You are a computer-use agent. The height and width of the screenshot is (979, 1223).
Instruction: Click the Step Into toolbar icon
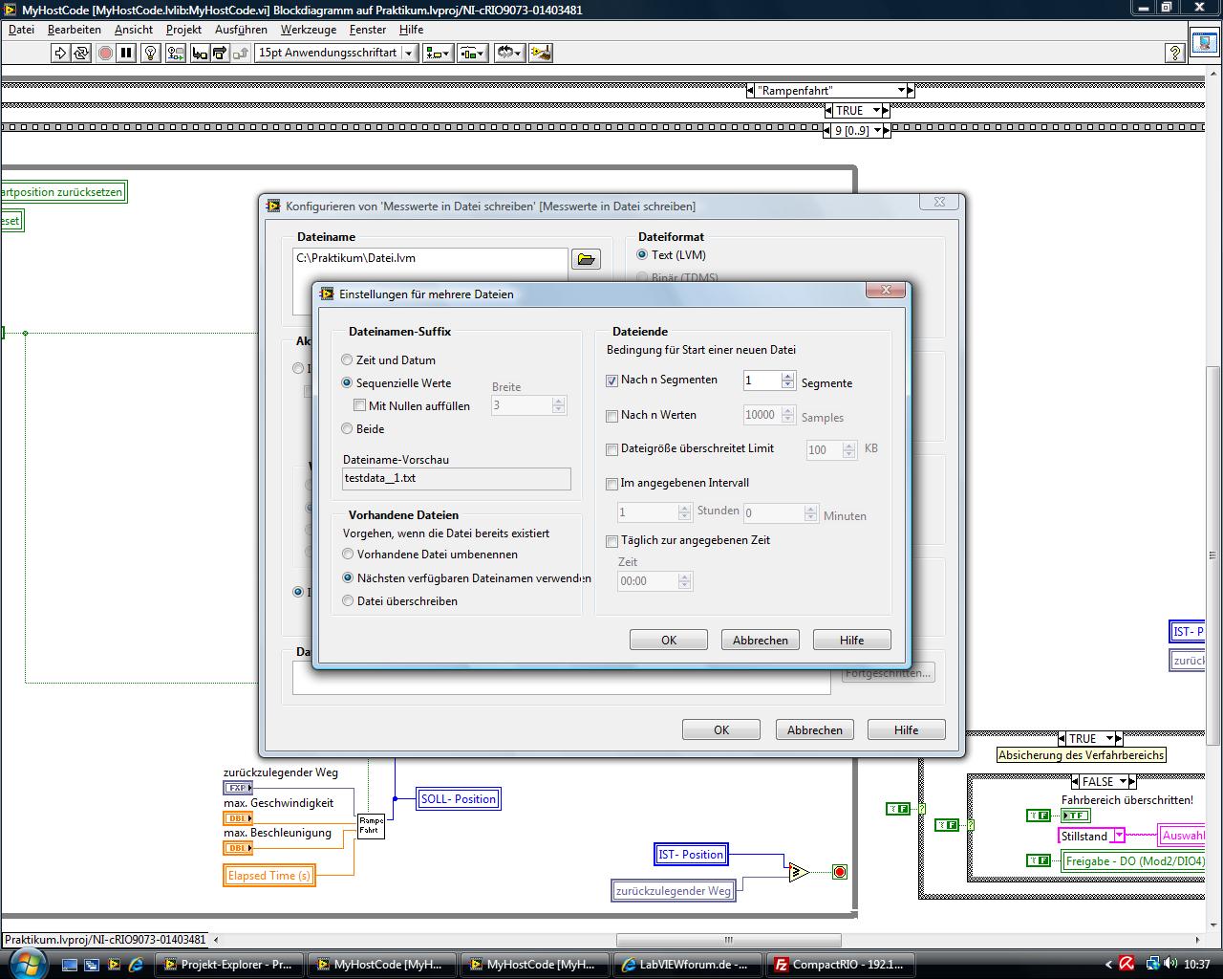tap(199, 54)
